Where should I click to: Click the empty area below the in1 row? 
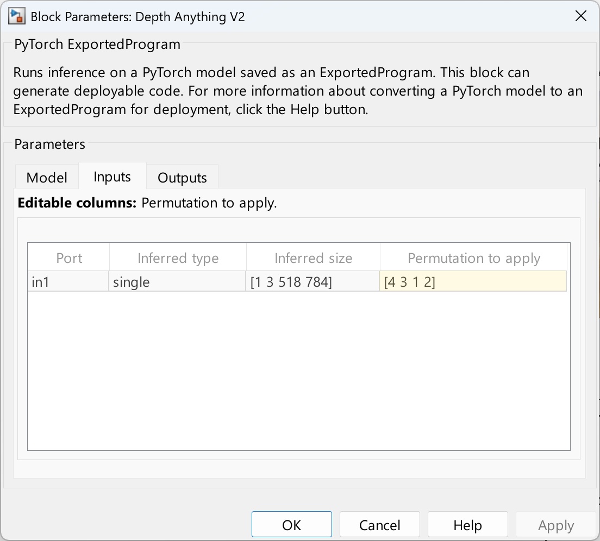299,369
